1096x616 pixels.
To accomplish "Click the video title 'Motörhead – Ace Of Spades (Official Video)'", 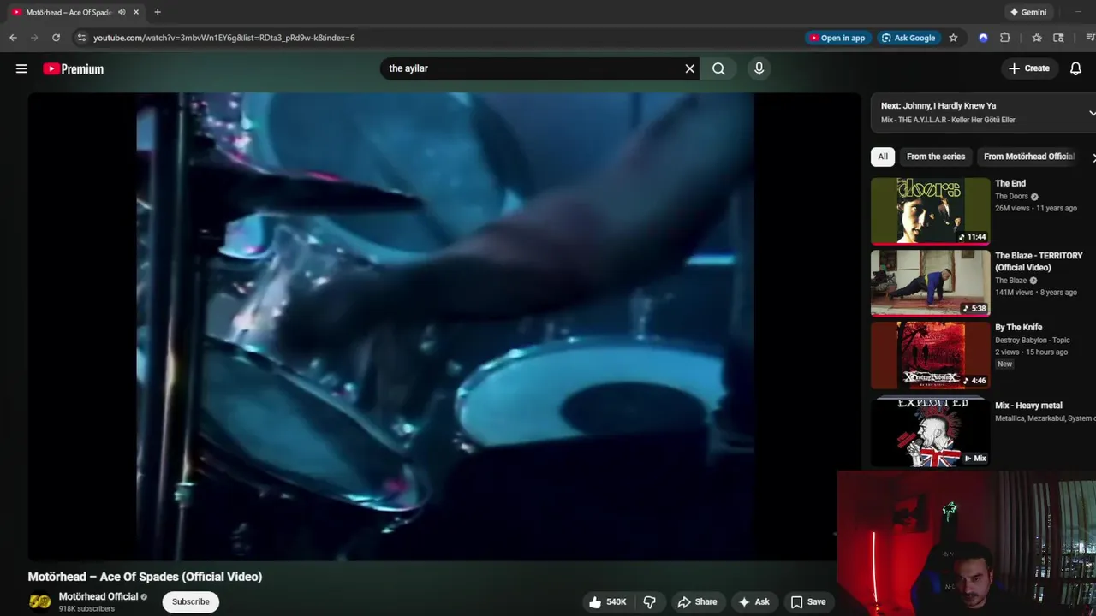I will (x=145, y=577).
